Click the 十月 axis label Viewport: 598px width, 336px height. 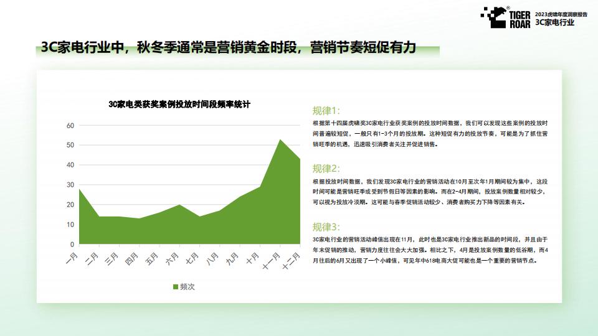[252, 258]
